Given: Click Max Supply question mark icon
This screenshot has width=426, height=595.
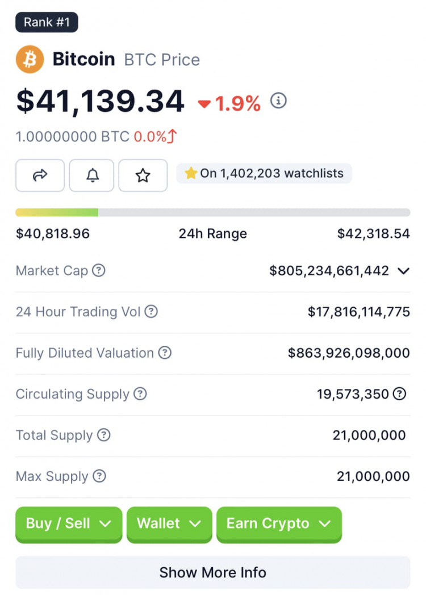Looking at the screenshot, I should (x=99, y=476).
